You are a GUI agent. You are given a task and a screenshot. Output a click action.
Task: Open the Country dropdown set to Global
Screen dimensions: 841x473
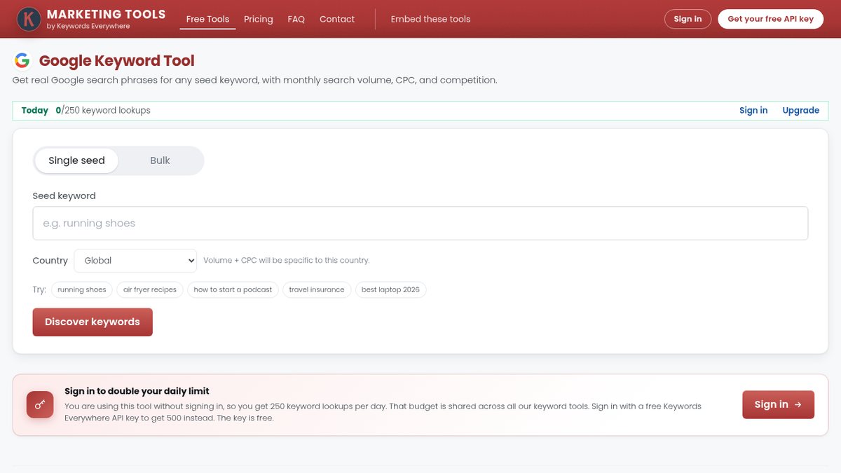coord(135,261)
